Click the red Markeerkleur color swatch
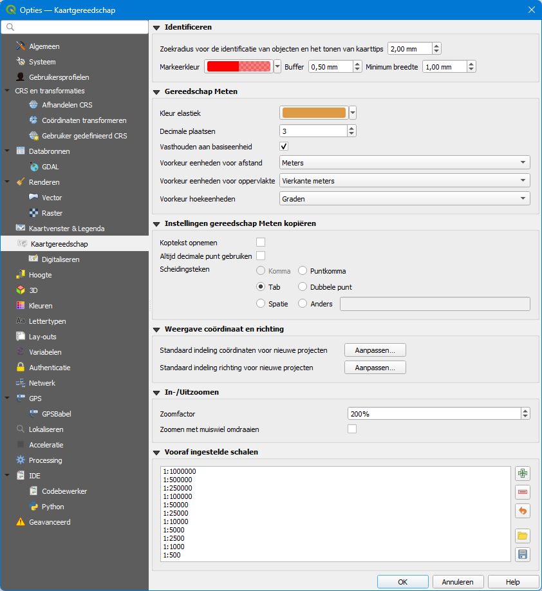Image resolution: width=542 pixels, height=591 pixels. tap(239, 67)
